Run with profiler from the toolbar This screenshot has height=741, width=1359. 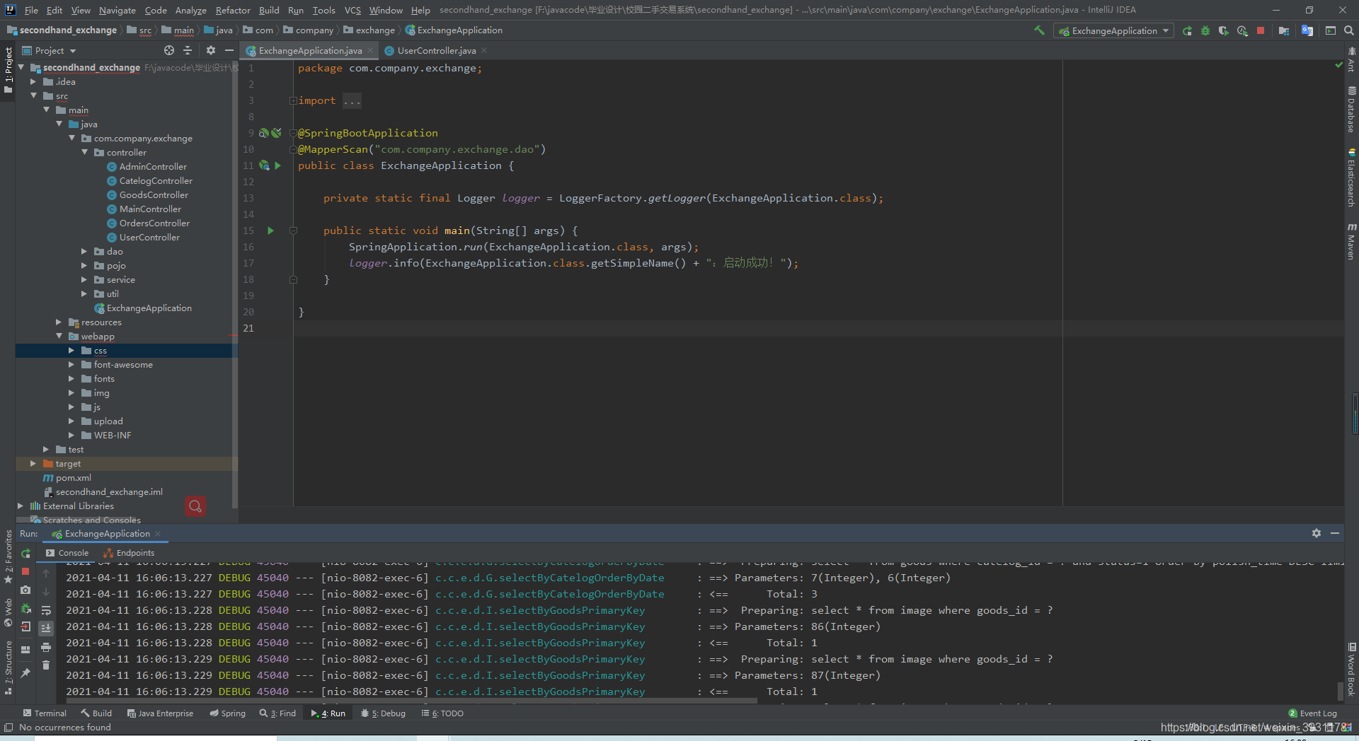tap(1242, 30)
